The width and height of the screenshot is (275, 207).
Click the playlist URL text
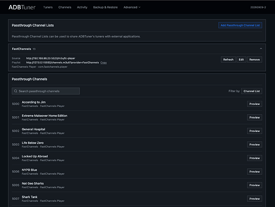pyautogui.click(x=63, y=62)
